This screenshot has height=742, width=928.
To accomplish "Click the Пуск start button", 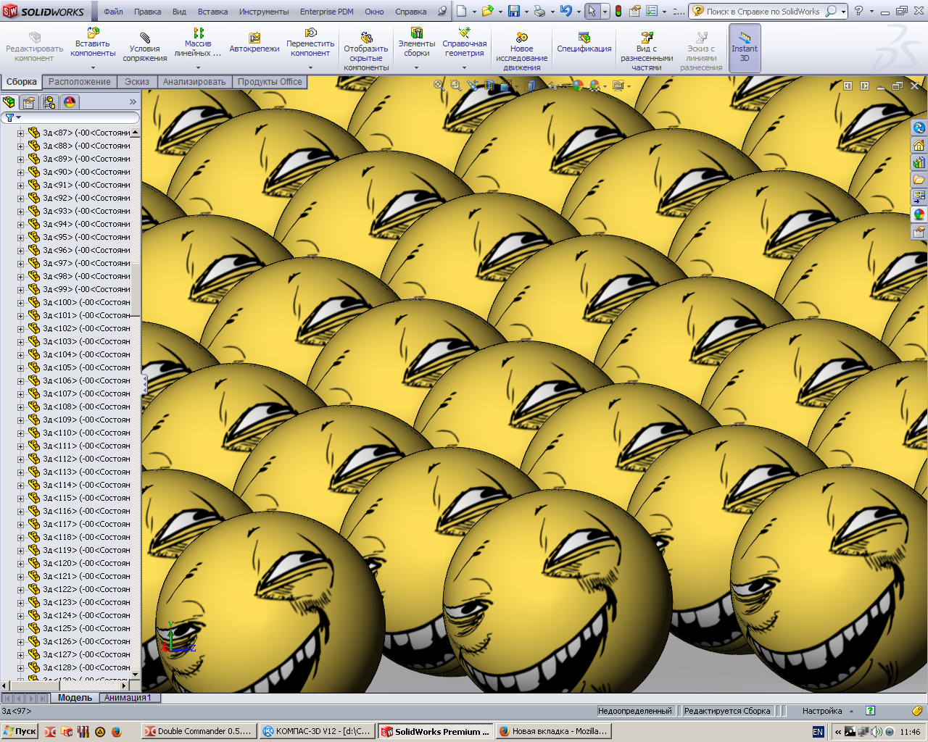I will [20, 731].
